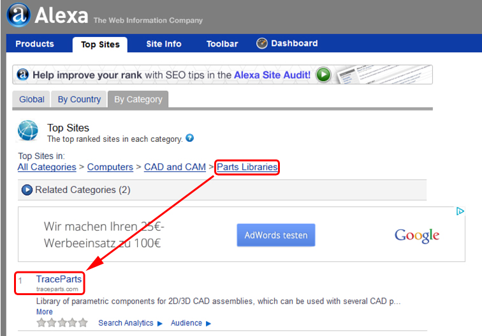
Task: Click the globe icon beside Top Sites
Action: pos(28,130)
